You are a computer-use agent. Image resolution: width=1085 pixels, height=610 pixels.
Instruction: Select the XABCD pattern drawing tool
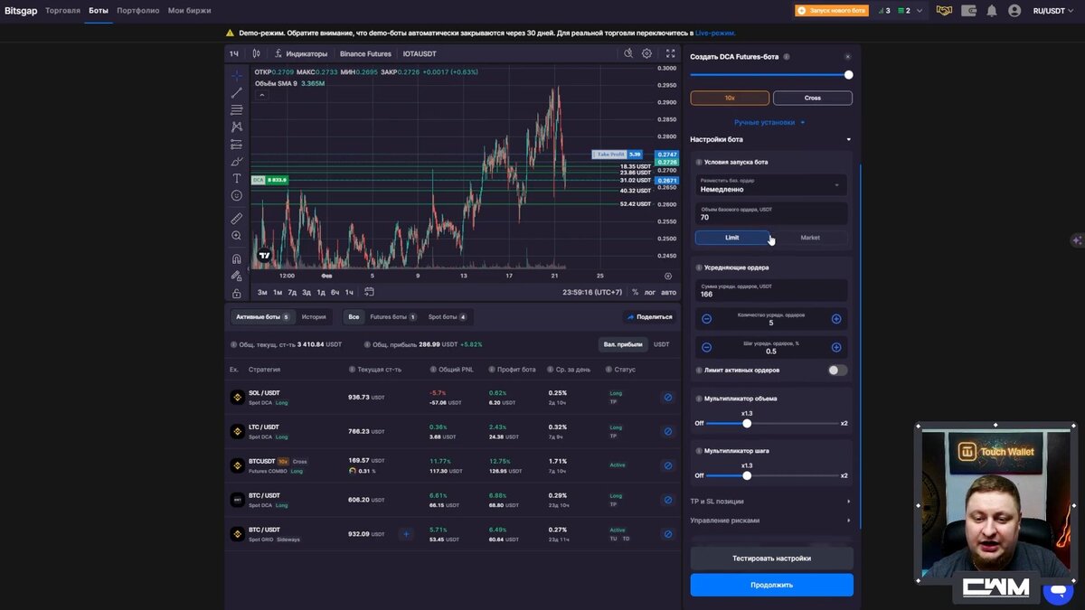(237, 127)
